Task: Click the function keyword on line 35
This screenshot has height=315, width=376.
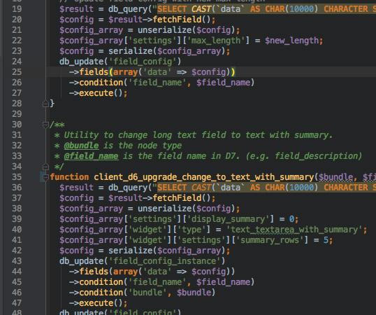Action: coord(69,177)
